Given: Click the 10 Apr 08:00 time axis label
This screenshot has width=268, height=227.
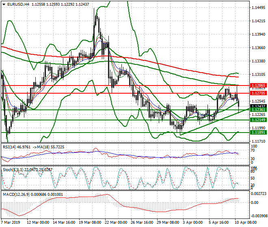Looking at the screenshot, I should 246,223.
